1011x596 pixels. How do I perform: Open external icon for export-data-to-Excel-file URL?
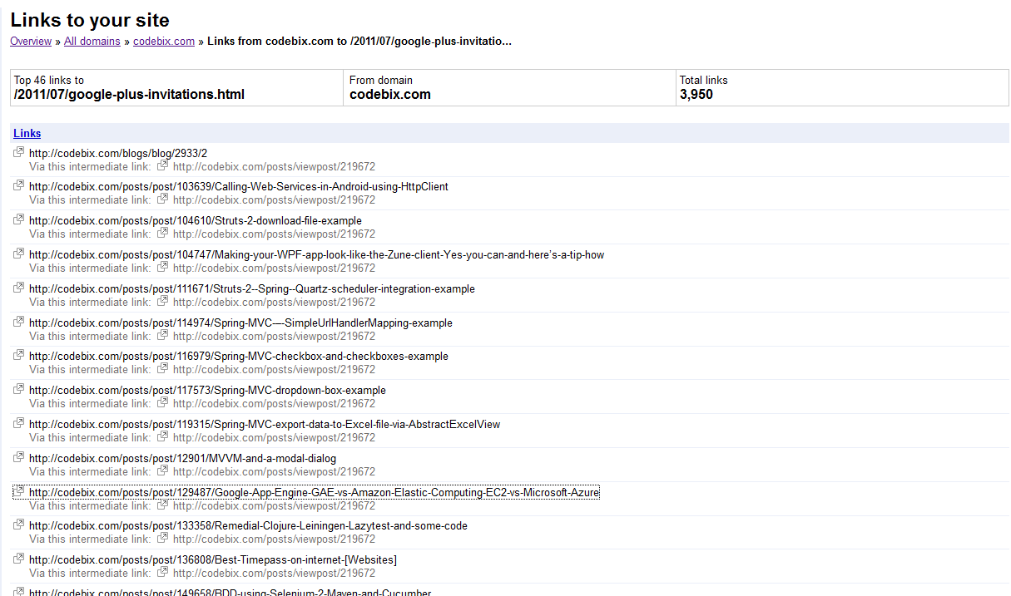coord(18,424)
